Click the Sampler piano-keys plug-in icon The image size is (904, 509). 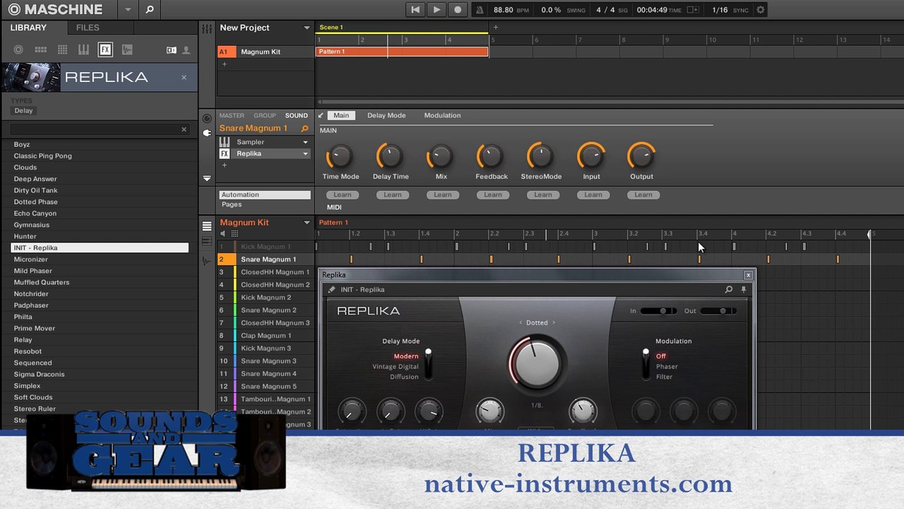tap(225, 142)
